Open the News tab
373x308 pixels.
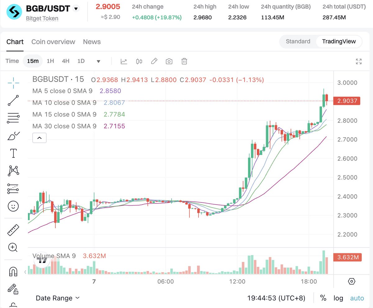[91, 42]
